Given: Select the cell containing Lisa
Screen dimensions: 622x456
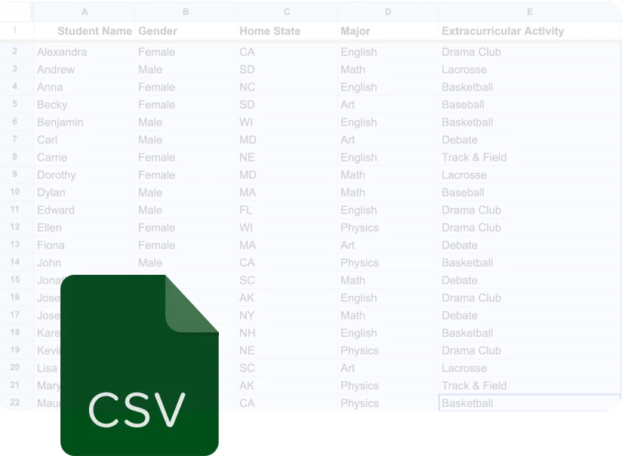Looking at the screenshot, I should pyautogui.click(x=48, y=368).
